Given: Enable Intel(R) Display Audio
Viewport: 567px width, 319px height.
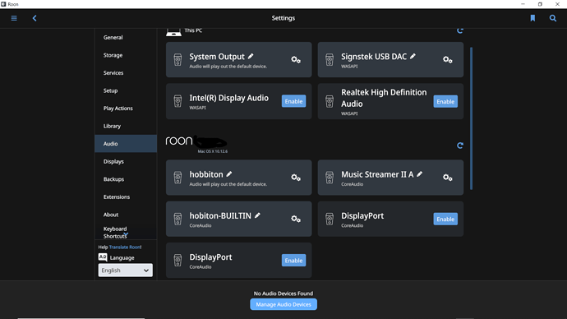Looking at the screenshot, I should [x=293, y=101].
